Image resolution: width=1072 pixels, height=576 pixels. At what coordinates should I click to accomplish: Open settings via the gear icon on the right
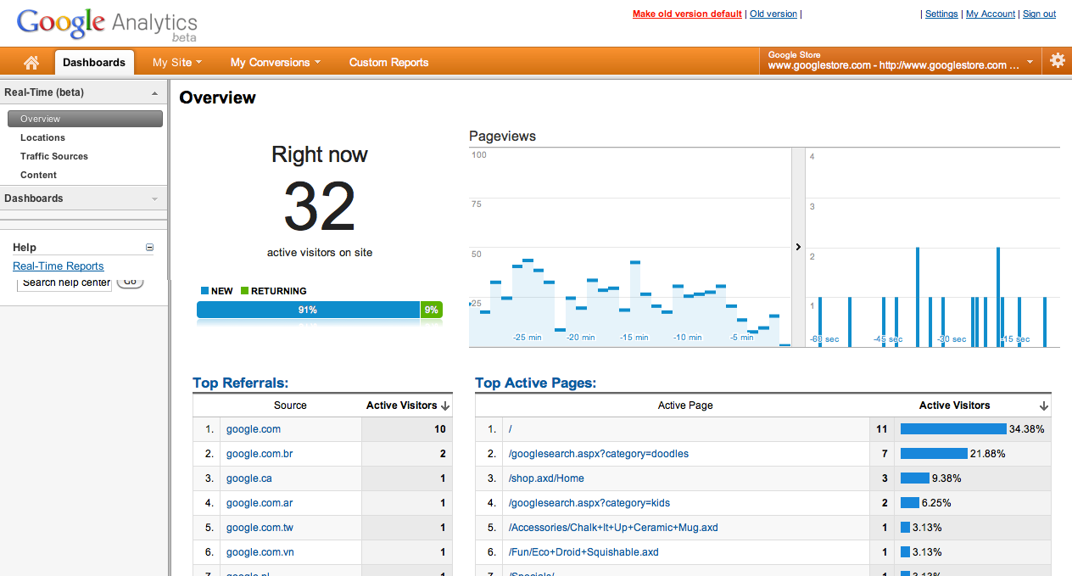(x=1057, y=60)
